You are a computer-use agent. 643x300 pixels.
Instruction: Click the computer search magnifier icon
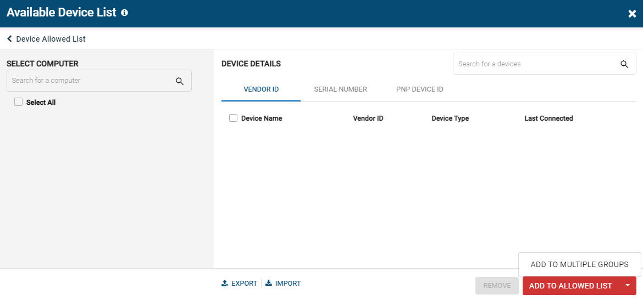[x=180, y=81]
